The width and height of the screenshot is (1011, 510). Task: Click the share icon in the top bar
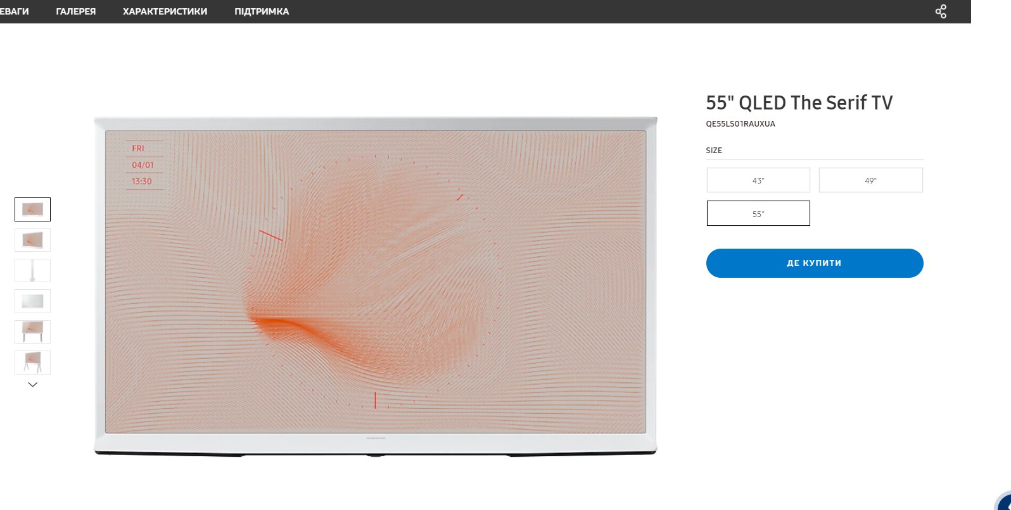(x=941, y=11)
